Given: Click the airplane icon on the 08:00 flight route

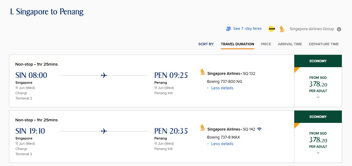Looking at the screenshot, I should (x=104, y=75).
